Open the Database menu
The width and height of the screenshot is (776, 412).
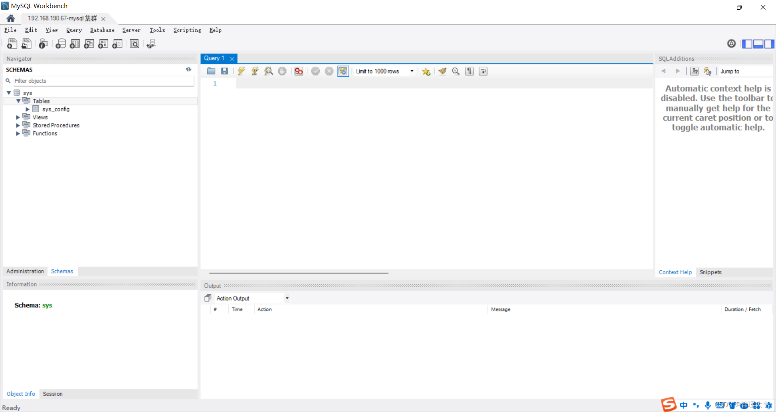(102, 30)
